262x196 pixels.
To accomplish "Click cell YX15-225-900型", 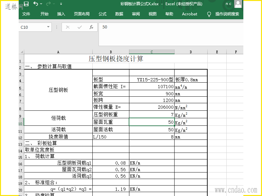I will [x=152, y=79].
